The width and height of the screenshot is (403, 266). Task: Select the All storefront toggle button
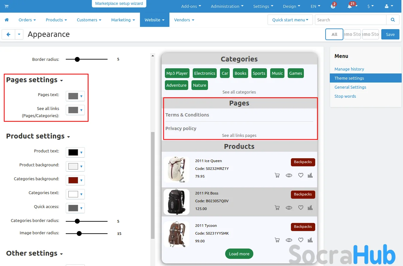point(334,34)
